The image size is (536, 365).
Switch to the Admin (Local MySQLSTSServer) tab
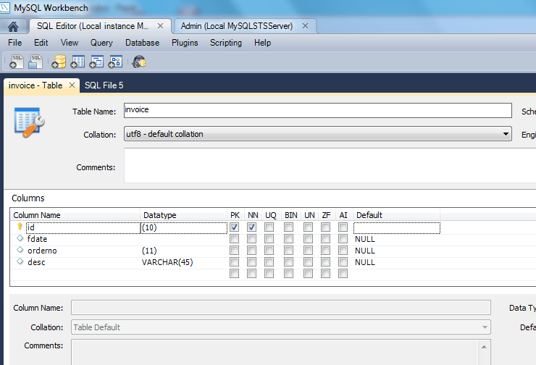coord(237,26)
